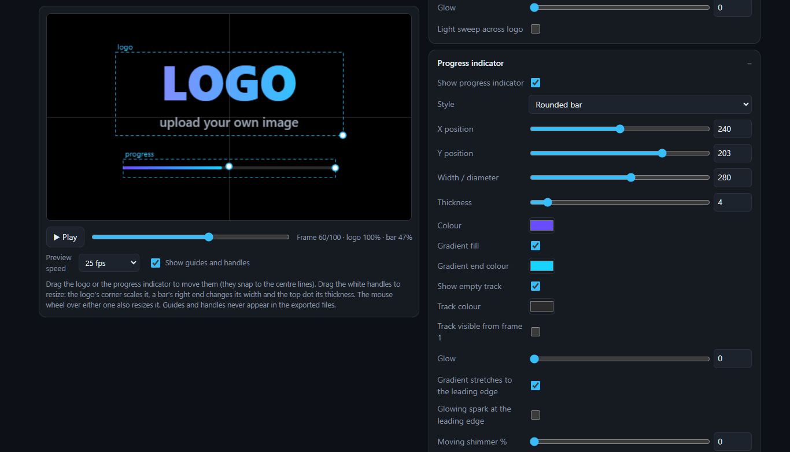Click the 'logo' guide label in preview

point(125,47)
